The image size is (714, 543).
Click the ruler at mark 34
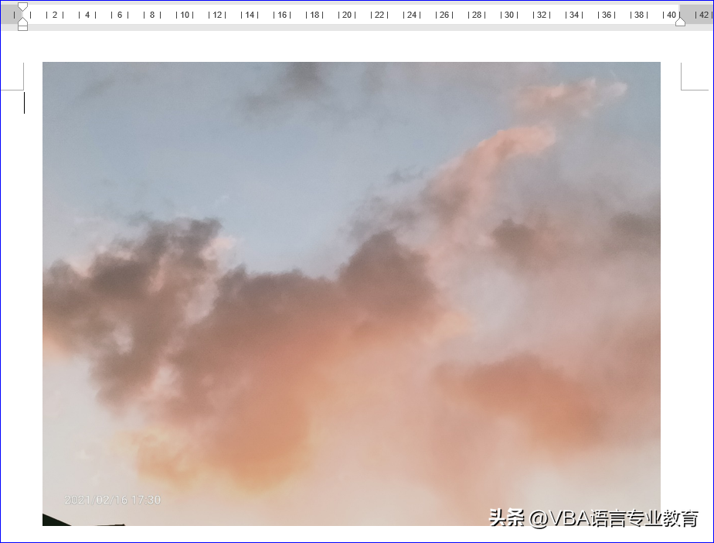tap(574, 15)
